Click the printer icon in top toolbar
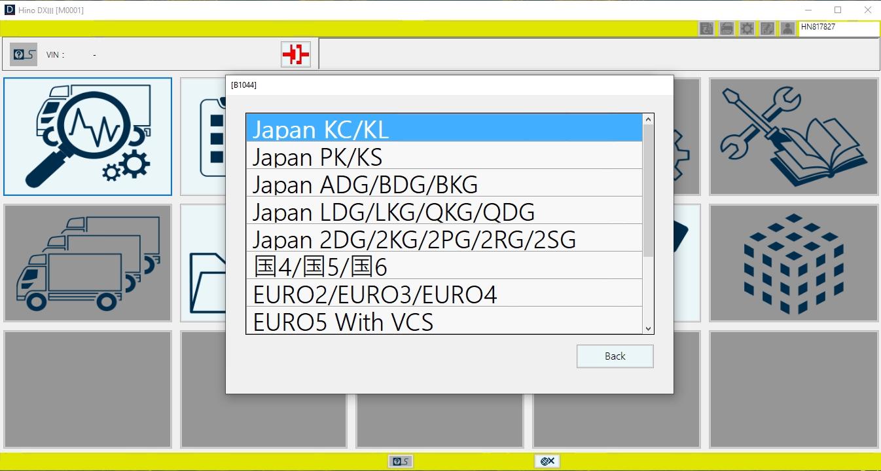The width and height of the screenshot is (881, 471). pyautogui.click(x=727, y=28)
